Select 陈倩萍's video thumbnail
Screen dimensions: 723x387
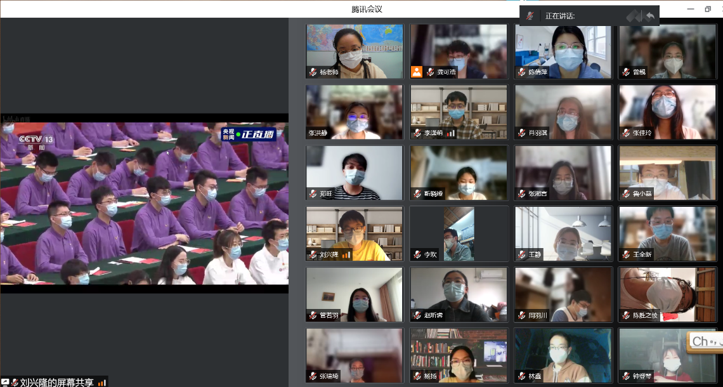click(x=563, y=51)
